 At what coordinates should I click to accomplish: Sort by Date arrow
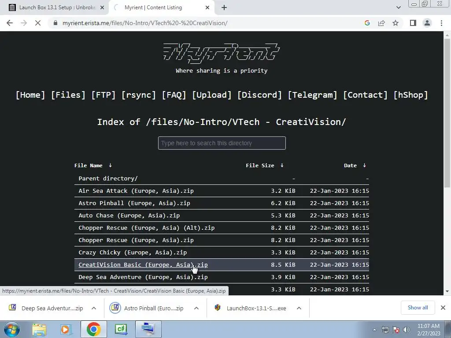[364, 165]
